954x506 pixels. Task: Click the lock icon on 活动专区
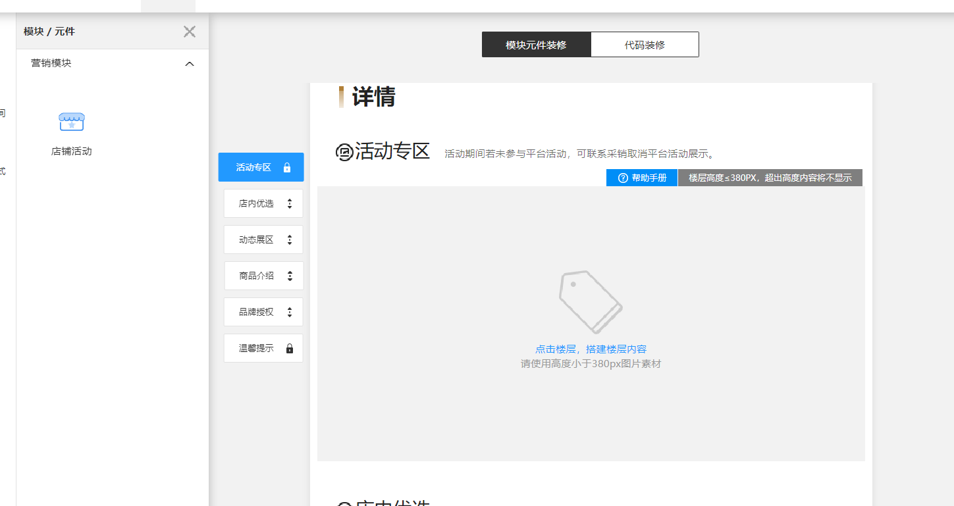click(287, 168)
